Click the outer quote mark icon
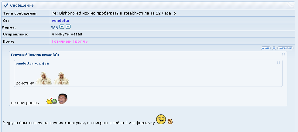The image size is (298, 132). pos(283,54)
